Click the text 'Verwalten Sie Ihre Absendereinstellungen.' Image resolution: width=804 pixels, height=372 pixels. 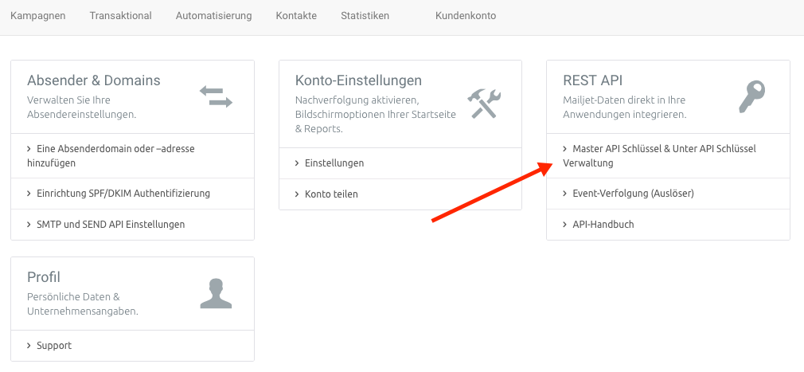[x=81, y=108]
